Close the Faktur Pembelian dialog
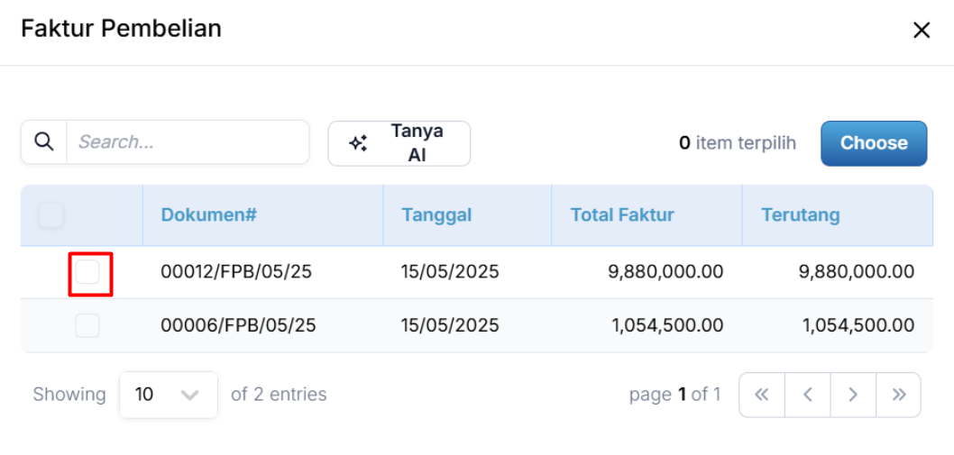The width and height of the screenshot is (954, 455). tap(922, 31)
